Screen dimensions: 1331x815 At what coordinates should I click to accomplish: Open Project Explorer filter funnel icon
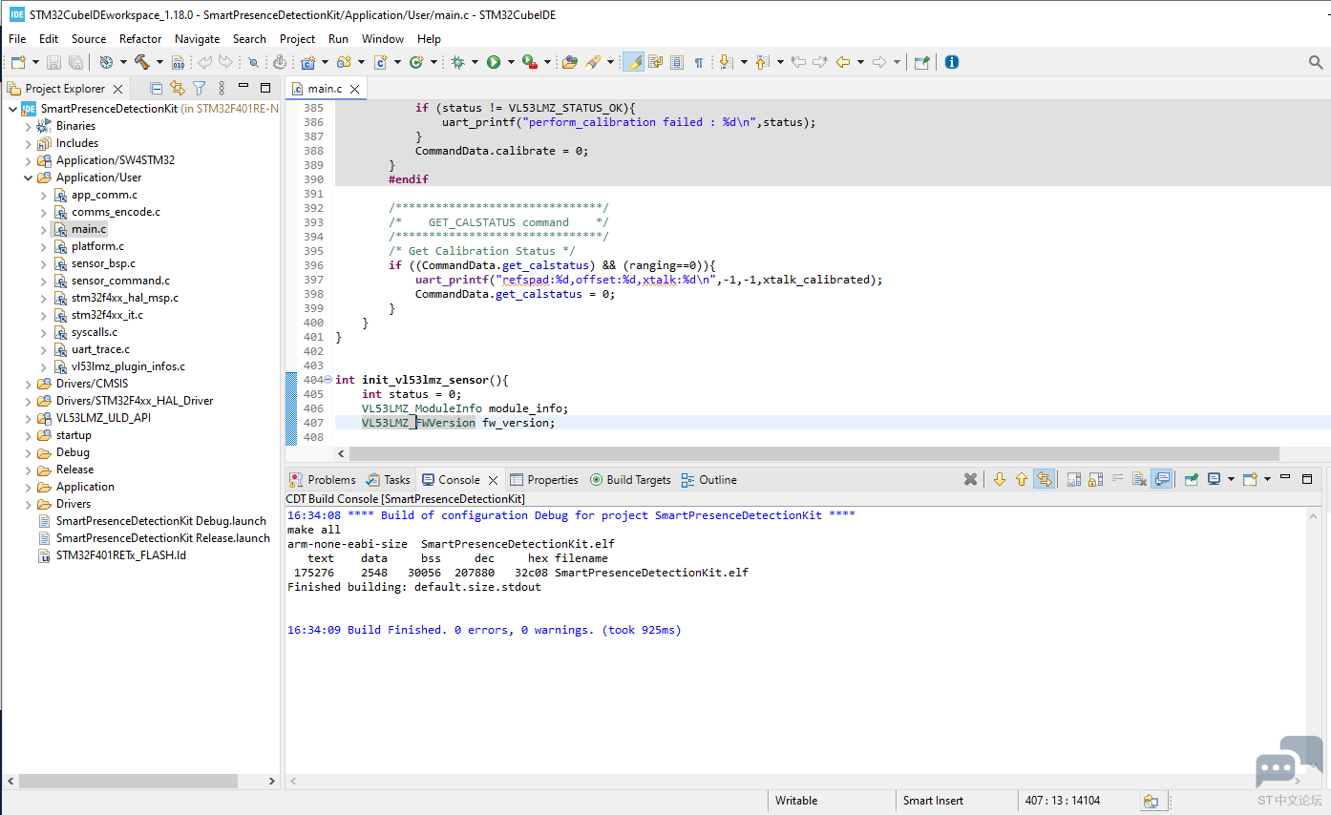(x=199, y=88)
